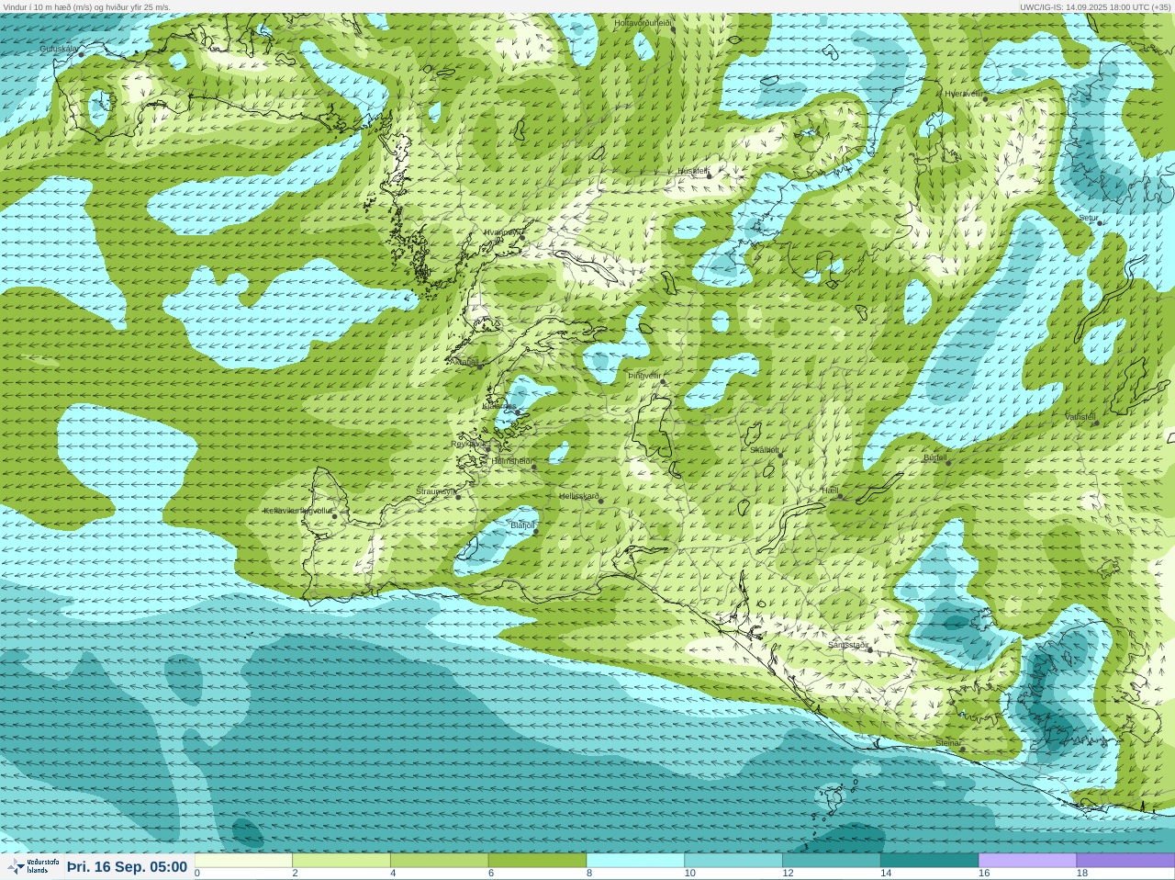Click the purple legend swatch above 18 m/s
Viewport: 1175px width, 880px height.
1125,861
